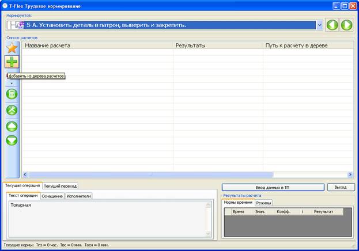
Task: Click 'Название расчета' column header
Action: (x=97, y=45)
